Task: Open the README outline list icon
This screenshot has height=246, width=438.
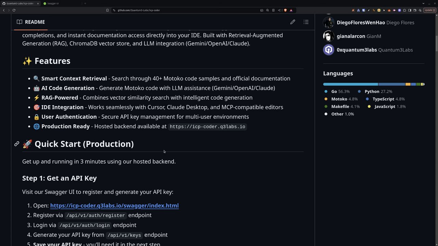Action: tap(306, 22)
